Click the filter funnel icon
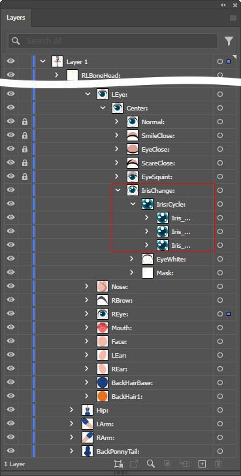 point(229,41)
